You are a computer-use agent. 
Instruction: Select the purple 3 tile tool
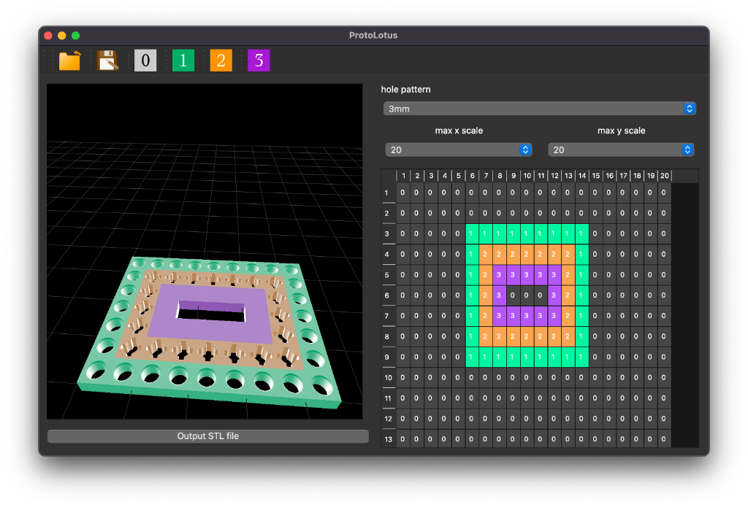pyautogui.click(x=259, y=61)
